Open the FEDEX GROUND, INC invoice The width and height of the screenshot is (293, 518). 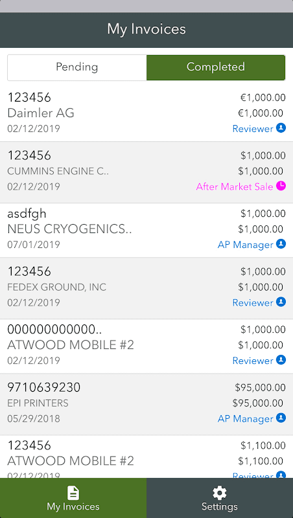146,288
